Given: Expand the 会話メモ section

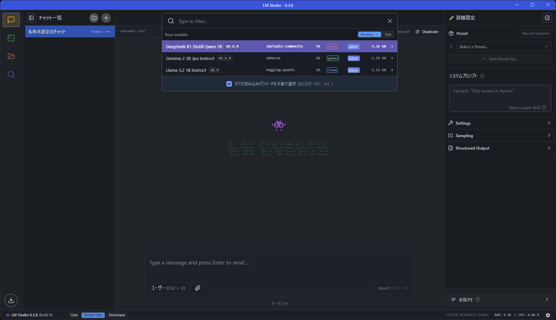Looking at the screenshot, I should click(500, 299).
